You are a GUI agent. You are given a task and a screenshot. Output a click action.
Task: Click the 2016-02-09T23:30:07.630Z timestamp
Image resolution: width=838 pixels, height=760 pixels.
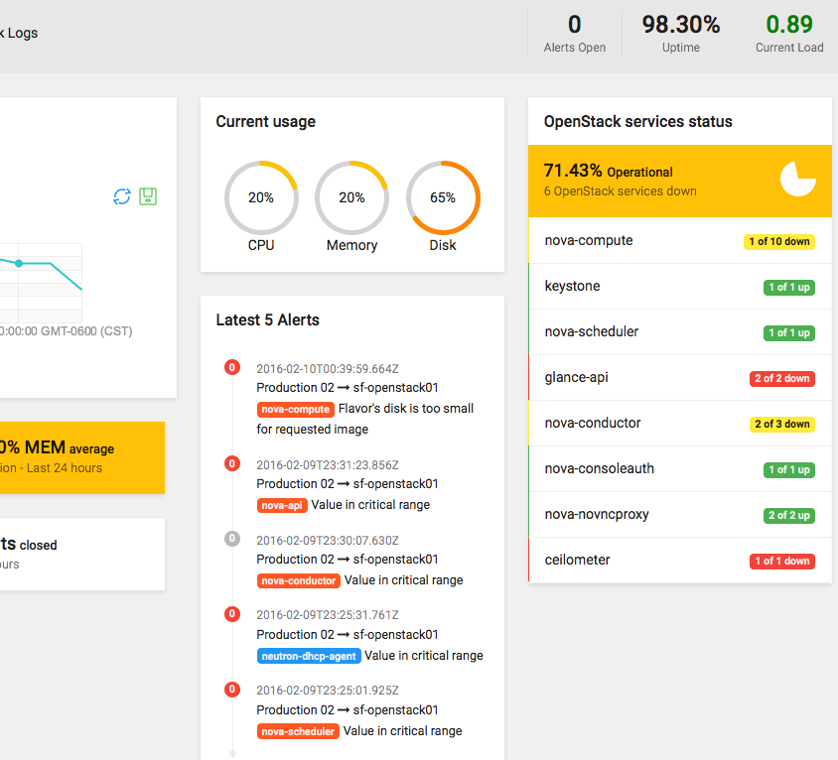[328, 541]
